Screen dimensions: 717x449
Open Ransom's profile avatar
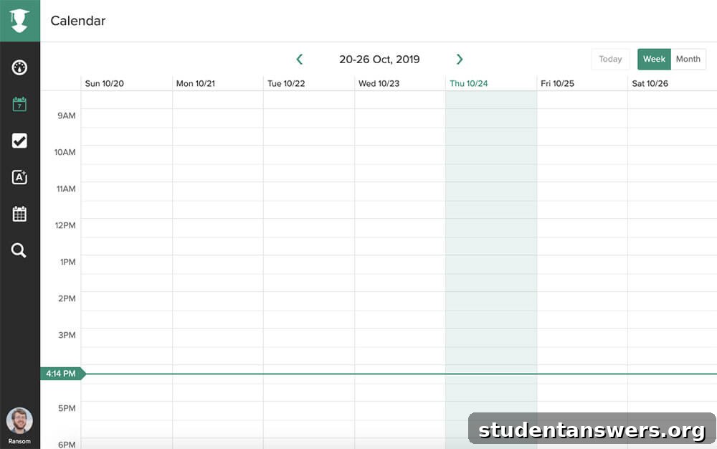19,420
